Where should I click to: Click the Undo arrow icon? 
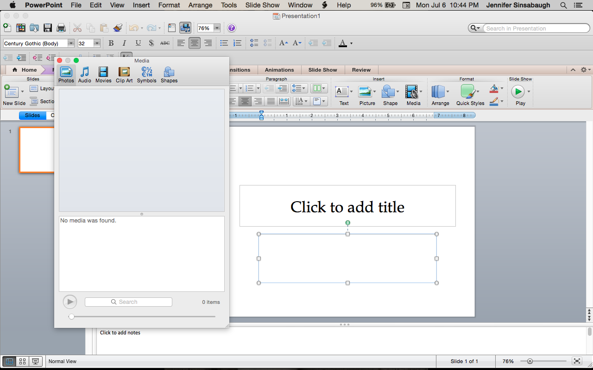tap(133, 28)
